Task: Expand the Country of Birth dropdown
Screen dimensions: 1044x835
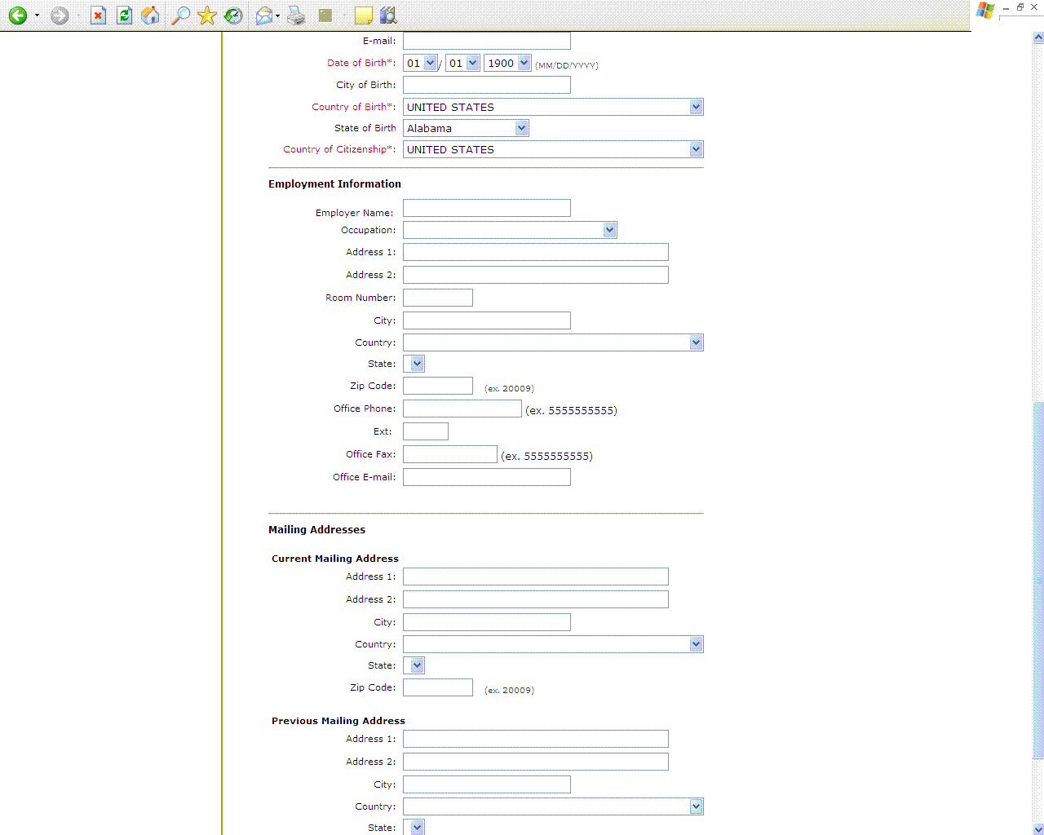Action: click(x=696, y=107)
